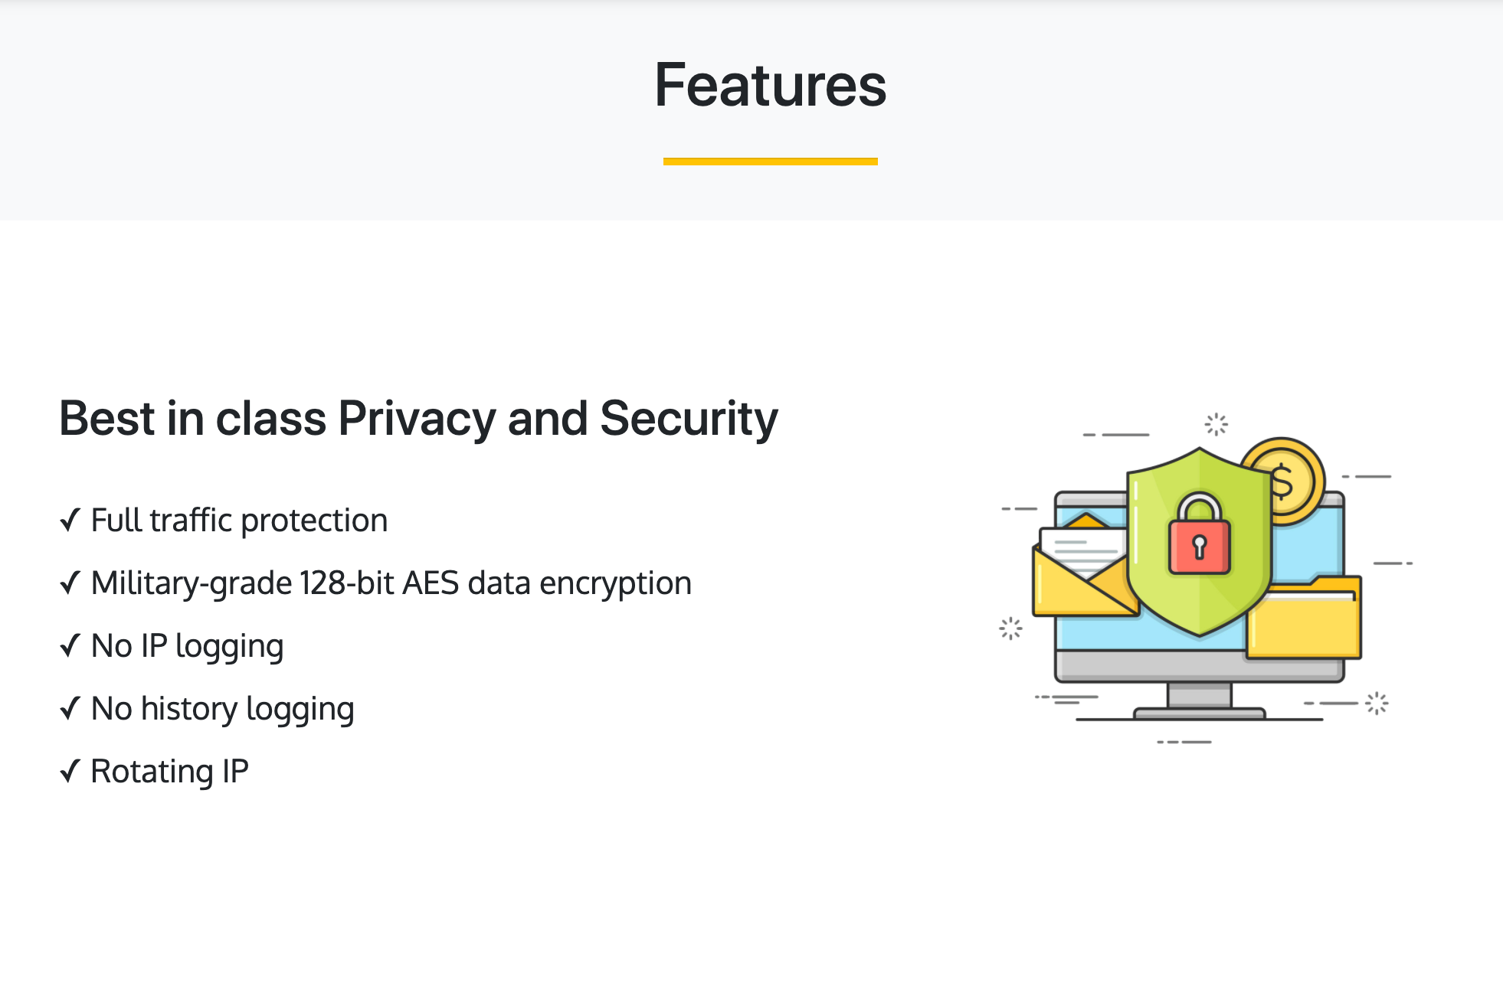Click the red padlock icon
This screenshot has width=1503, height=986.
(x=1199, y=534)
